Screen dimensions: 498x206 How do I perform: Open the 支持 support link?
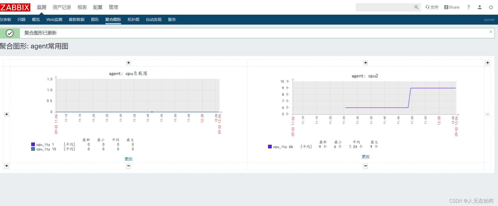click(432, 7)
